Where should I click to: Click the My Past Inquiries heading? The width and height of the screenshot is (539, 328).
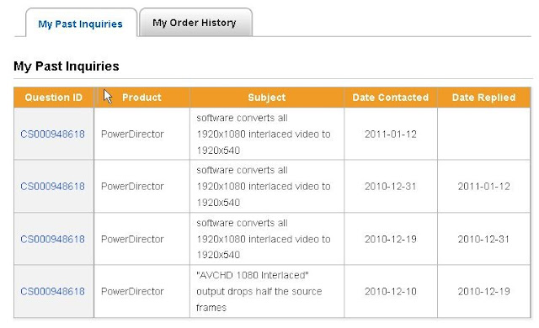click(67, 66)
